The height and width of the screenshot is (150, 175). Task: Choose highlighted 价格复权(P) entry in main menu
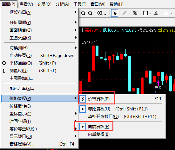tap(39, 98)
